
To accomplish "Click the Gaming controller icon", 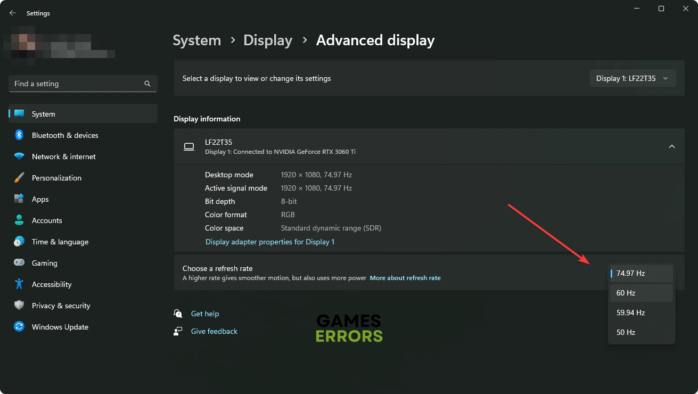I will pos(19,262).
